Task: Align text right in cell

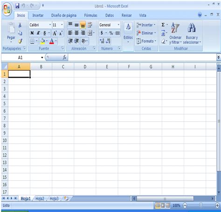Action: [83, 33]
